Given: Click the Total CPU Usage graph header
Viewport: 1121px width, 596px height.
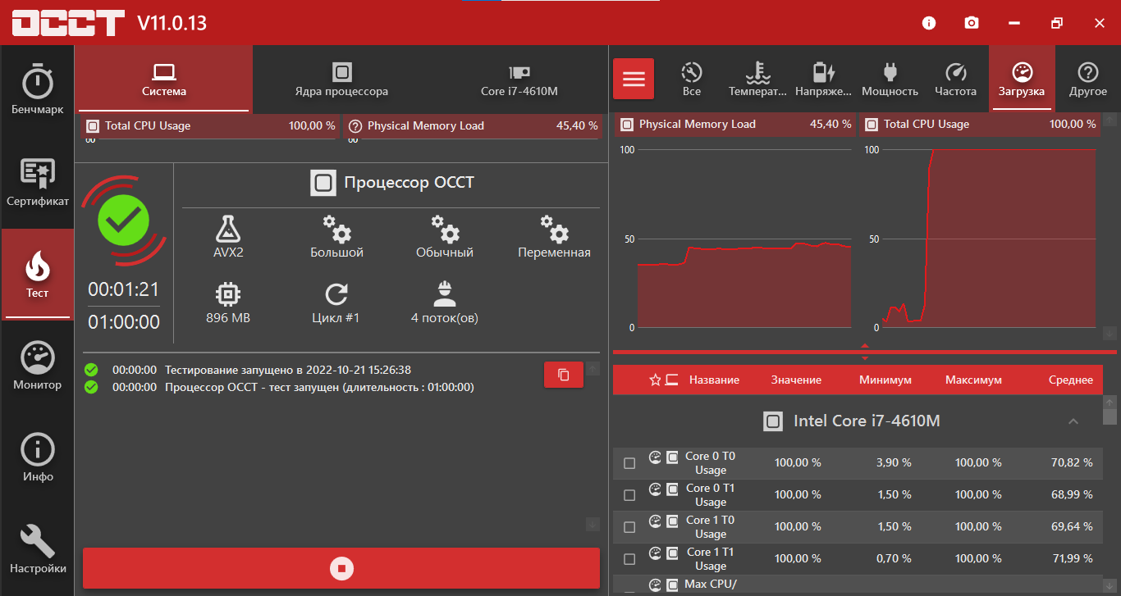Looking at the screenshot, I should coord(981,125).
